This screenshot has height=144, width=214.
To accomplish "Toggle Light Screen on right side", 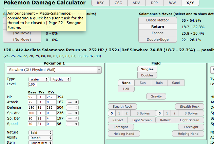I will click(x=190, y=120).
